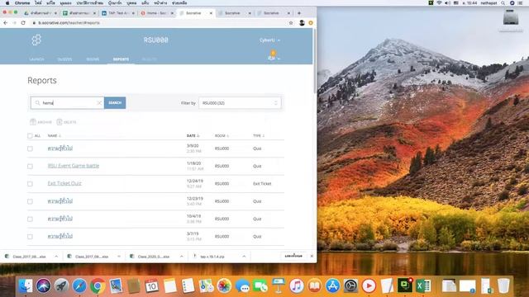The image size is (529, 297).
Task: Click the browser reload icon
Action: [x=23, y=23]
